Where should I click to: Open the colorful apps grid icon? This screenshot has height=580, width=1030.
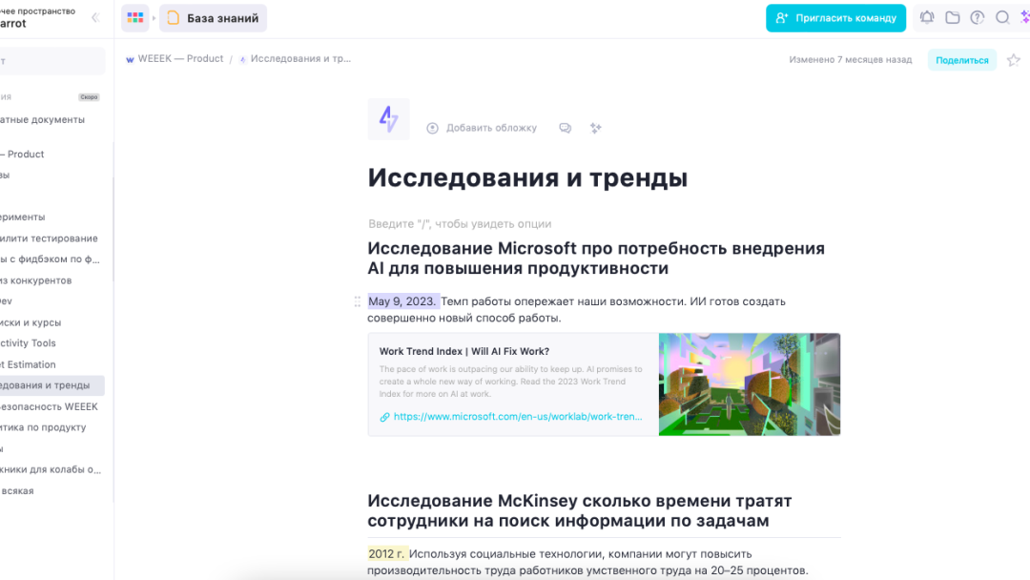135,17
